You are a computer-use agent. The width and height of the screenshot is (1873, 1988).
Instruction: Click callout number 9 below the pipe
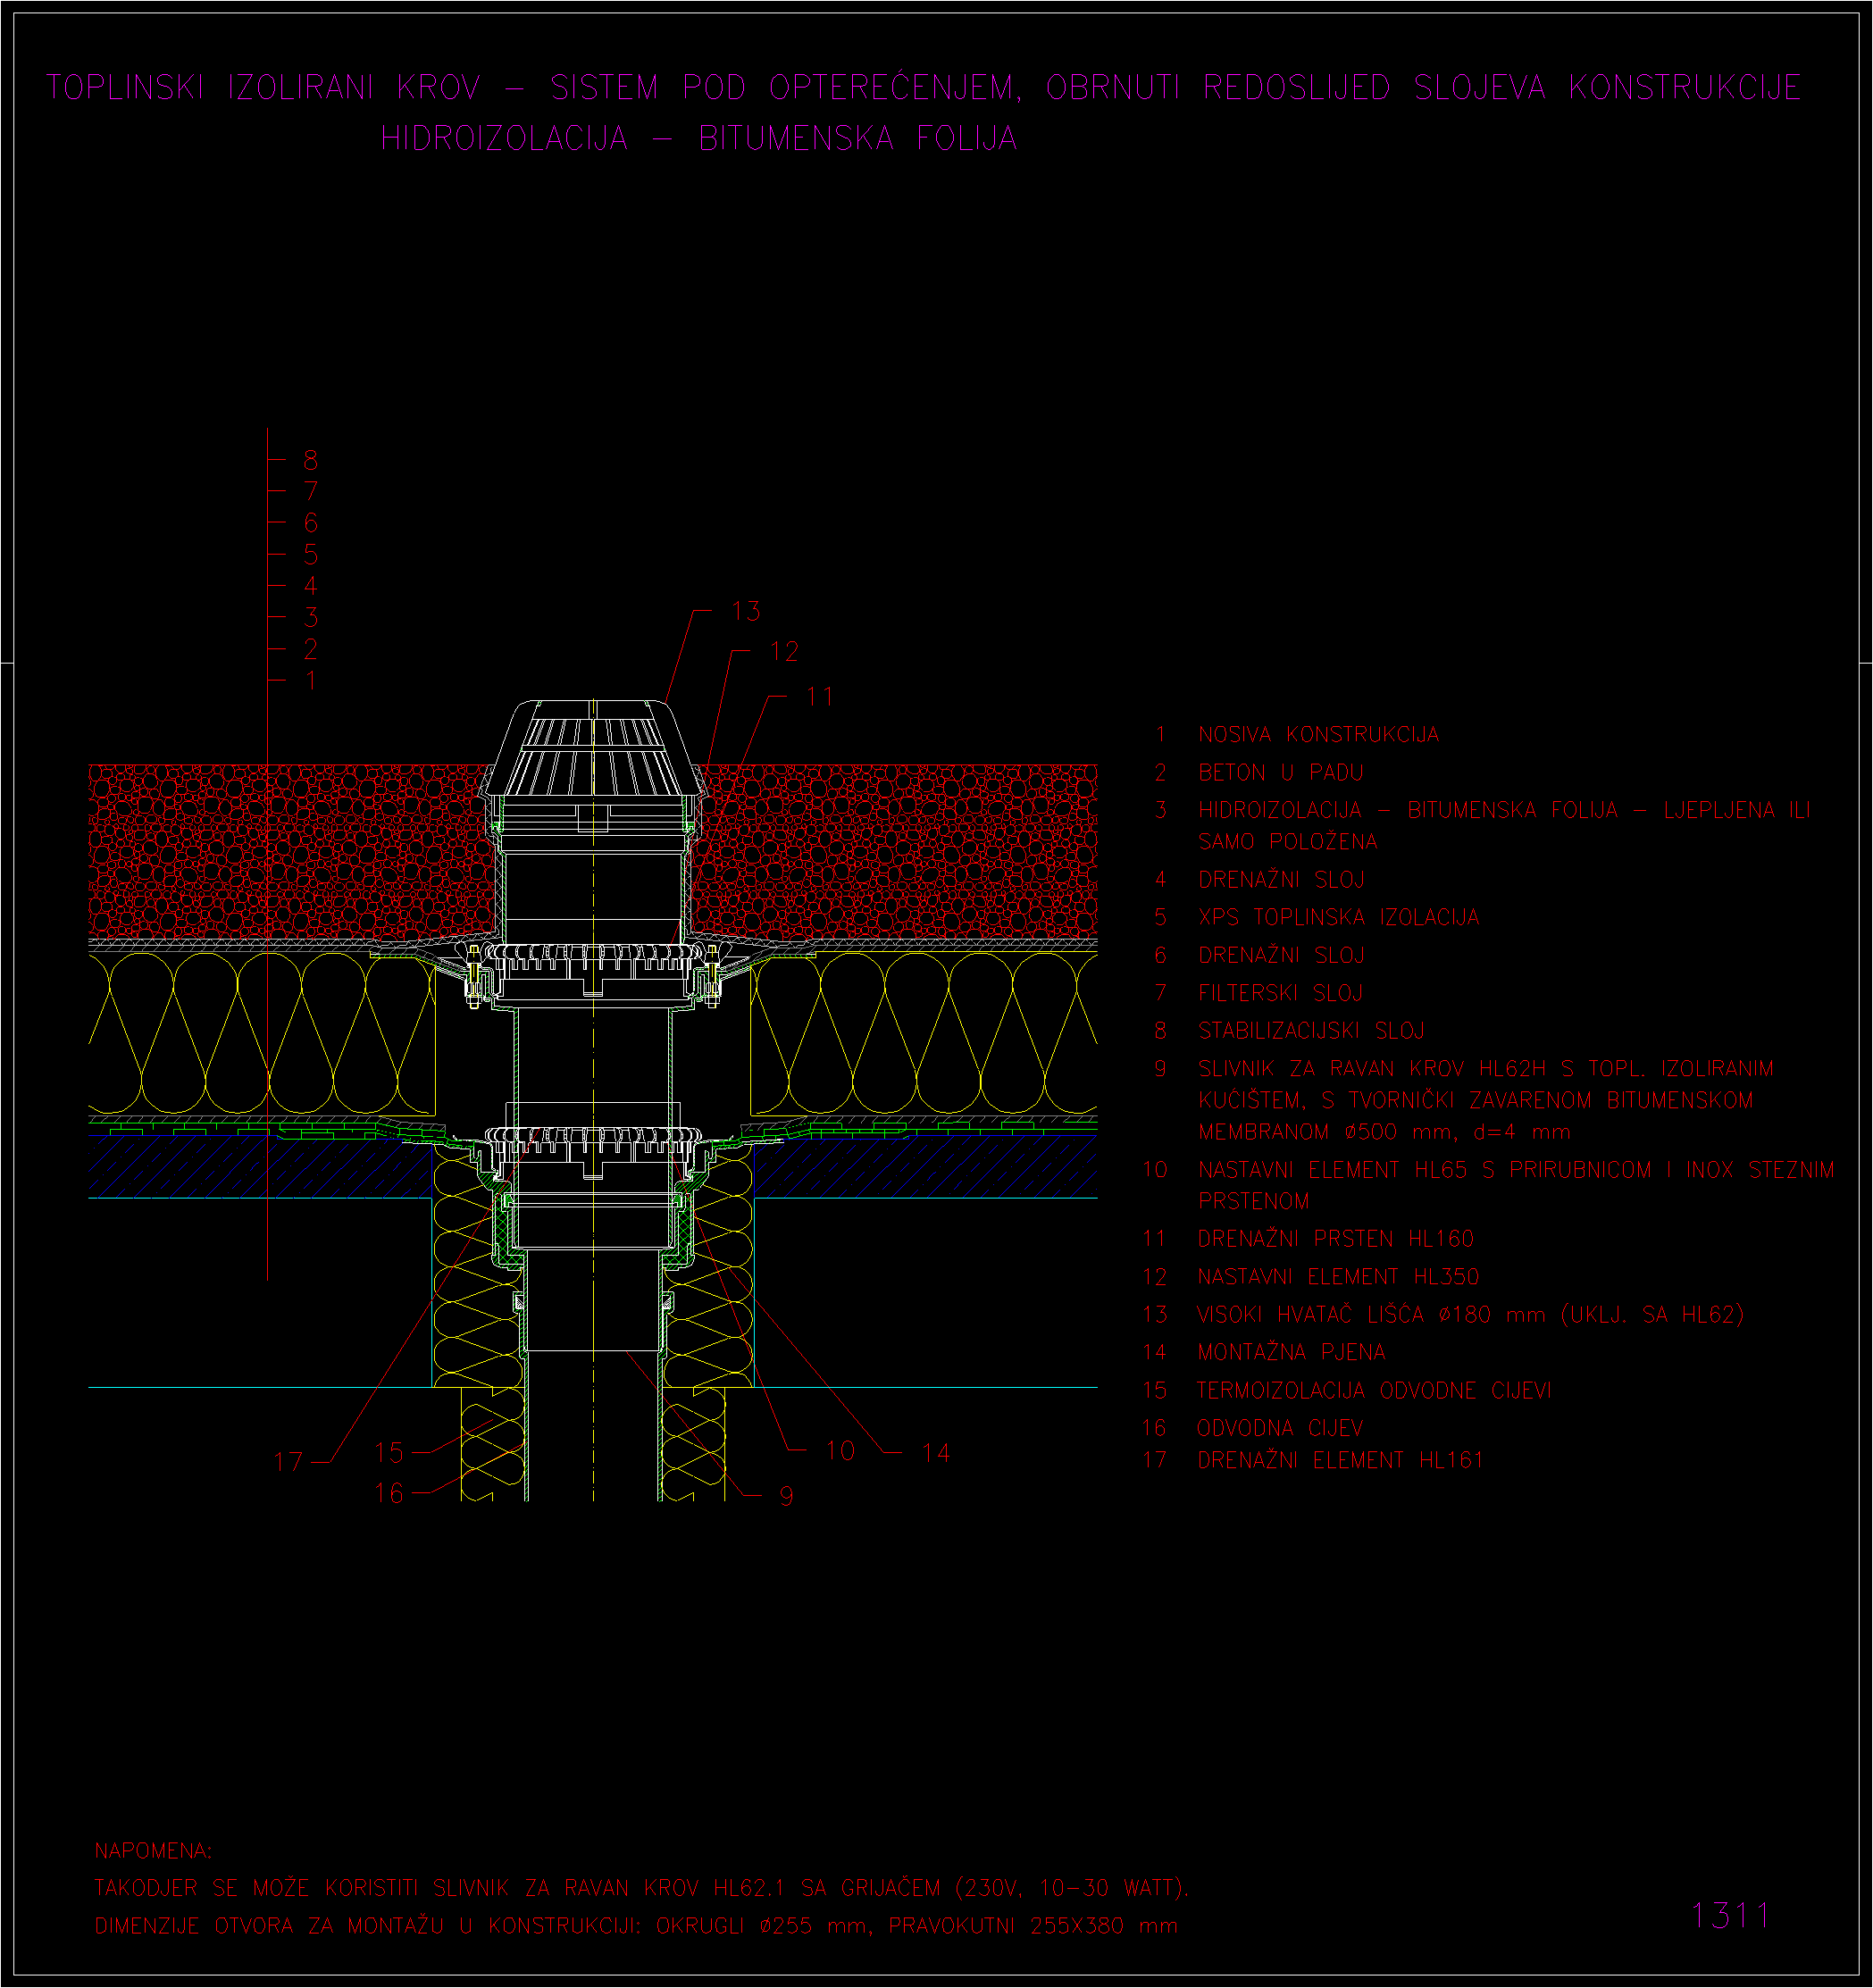[x=786, y=1496]
